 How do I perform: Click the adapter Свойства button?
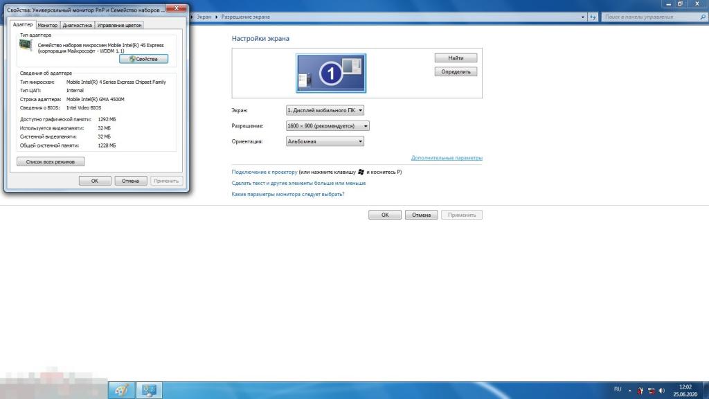[144, 59]
